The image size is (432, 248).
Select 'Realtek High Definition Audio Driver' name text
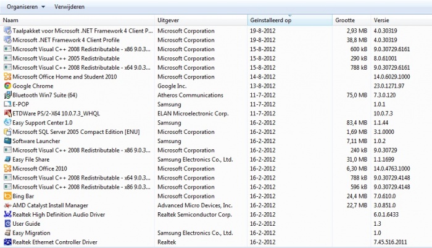(59, 215)
